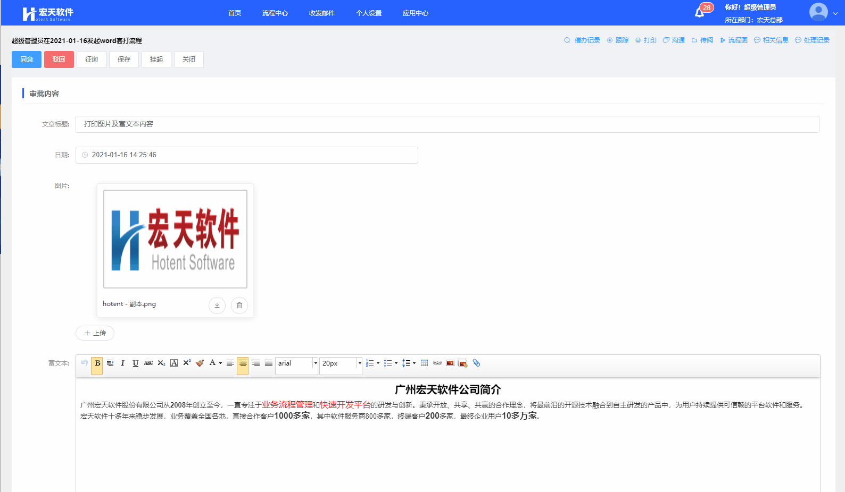Click the user avatar icon
Viewport: 845px width, 492px height.
pos(818,12)
